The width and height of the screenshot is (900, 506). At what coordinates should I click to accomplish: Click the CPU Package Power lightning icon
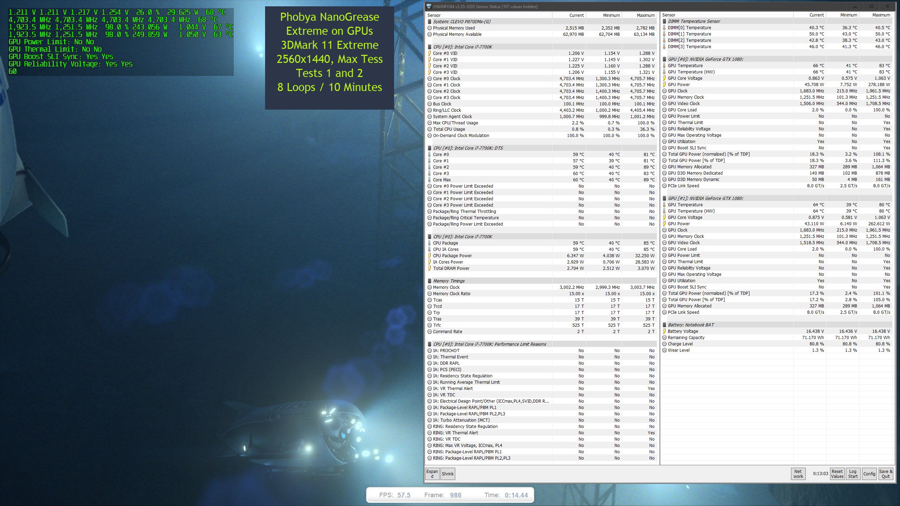430,256
